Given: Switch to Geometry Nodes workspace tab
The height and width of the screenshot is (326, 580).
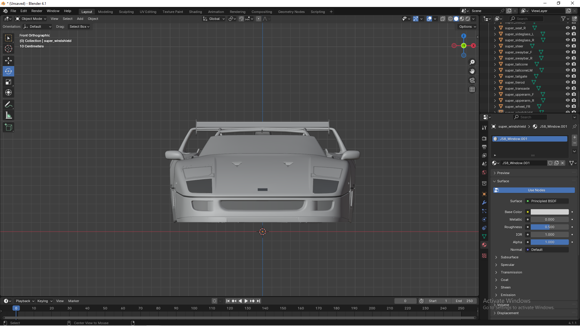Looking at the screenshot, I should coord(291,12).
